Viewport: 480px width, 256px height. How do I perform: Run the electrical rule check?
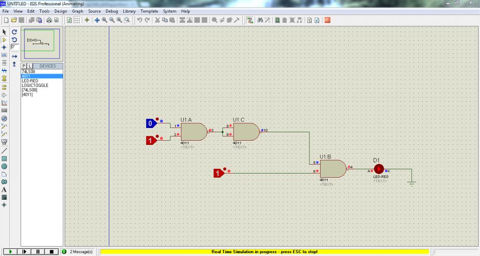pyautogui.click(x=317, y=20)
